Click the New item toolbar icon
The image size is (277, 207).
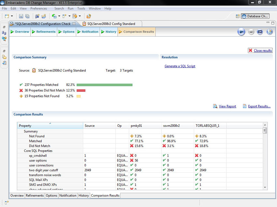tap(7, 16)
